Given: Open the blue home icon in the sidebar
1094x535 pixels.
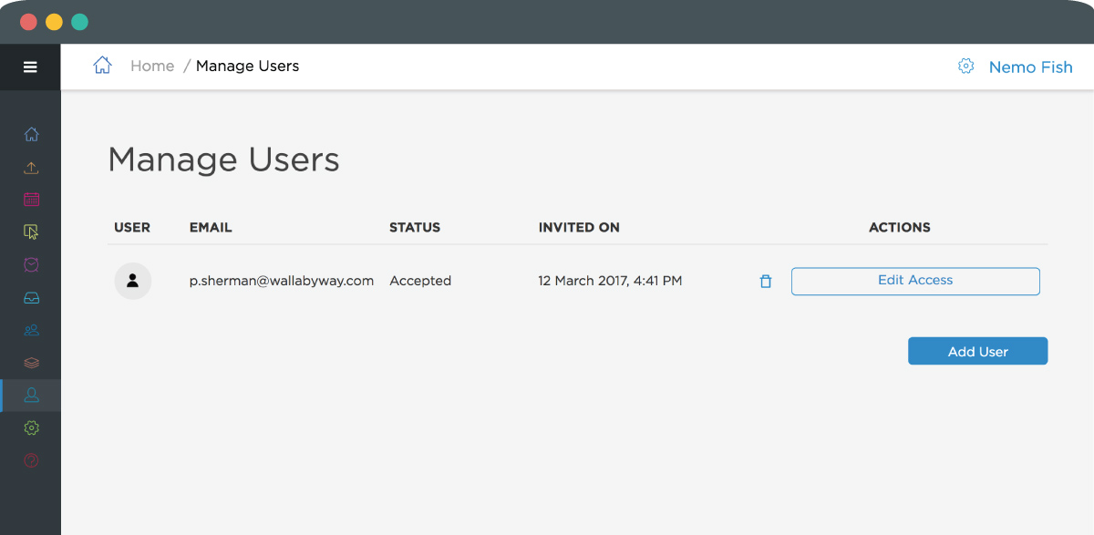Looking at the screenshot, I should pos(31,135).
